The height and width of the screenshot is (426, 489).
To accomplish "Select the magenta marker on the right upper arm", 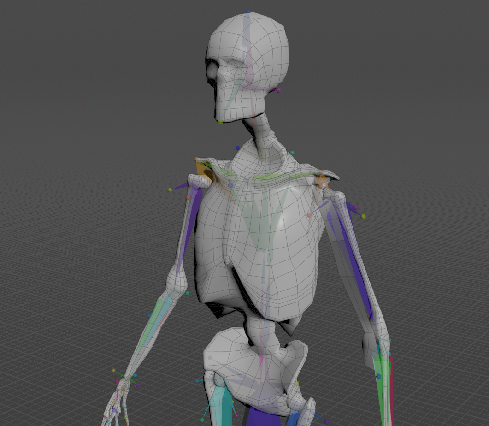I will 356,207.
